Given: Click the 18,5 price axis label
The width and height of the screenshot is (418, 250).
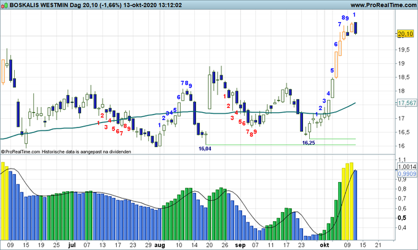Looking at the screenshot, I should tap(404, 77).
